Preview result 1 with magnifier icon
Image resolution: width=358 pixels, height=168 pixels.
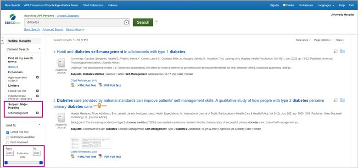coord(336,51)
